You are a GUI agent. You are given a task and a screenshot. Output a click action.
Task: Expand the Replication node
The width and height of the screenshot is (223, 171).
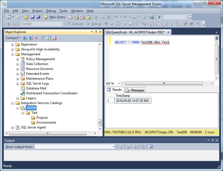(12, 45)
